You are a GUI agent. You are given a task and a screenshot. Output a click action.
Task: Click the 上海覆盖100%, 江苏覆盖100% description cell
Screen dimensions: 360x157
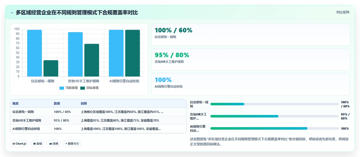coord(132,129)
